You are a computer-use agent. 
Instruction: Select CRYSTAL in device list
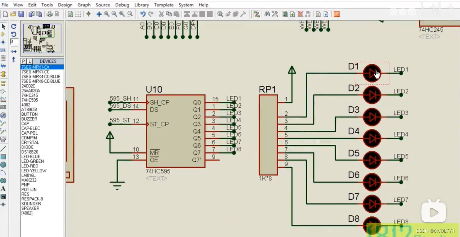click(30, 143)
